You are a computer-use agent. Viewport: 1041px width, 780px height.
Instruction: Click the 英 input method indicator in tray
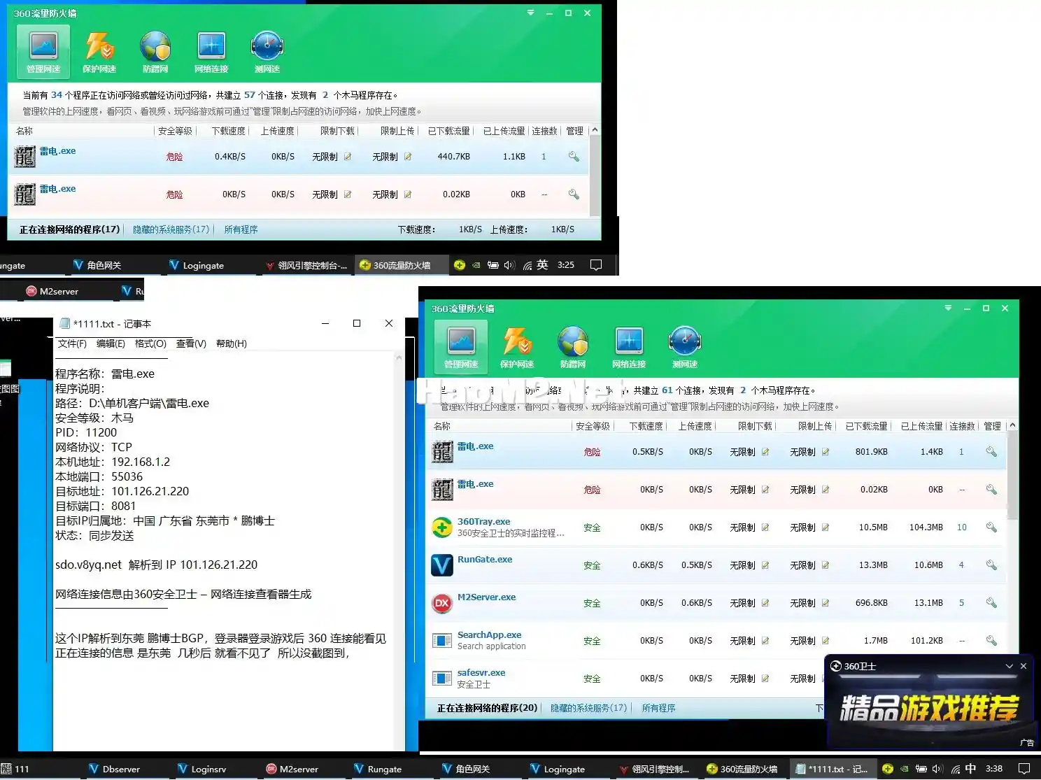(542, 265)
